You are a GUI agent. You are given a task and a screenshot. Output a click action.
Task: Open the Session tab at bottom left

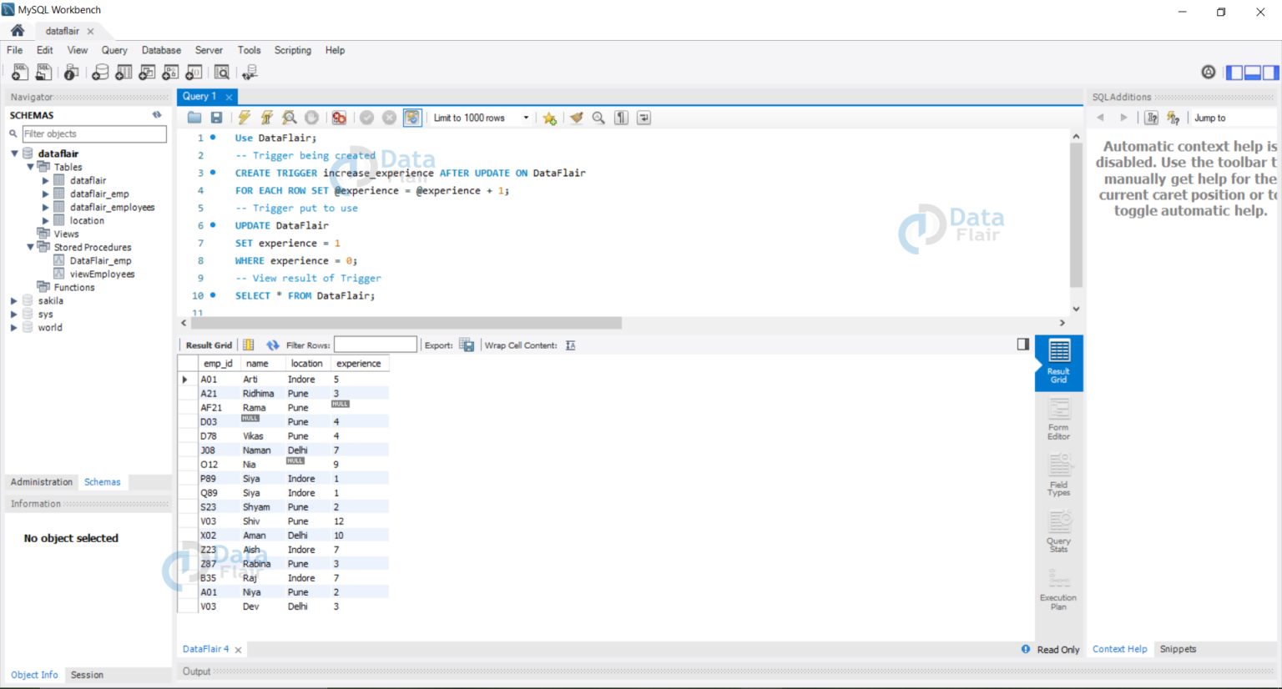(87, 675)
